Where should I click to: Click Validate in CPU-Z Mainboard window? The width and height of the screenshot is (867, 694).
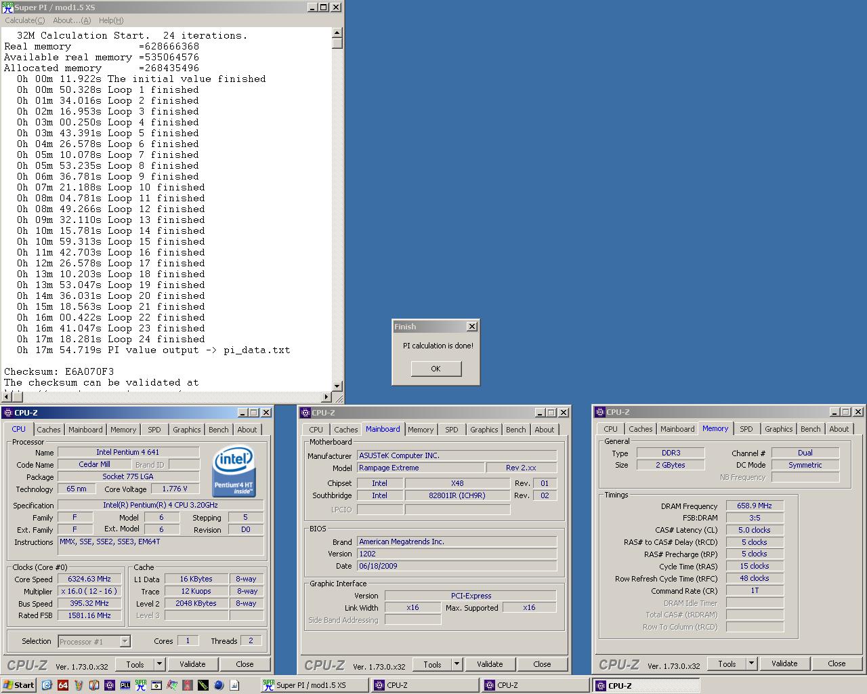click(490, 664)
